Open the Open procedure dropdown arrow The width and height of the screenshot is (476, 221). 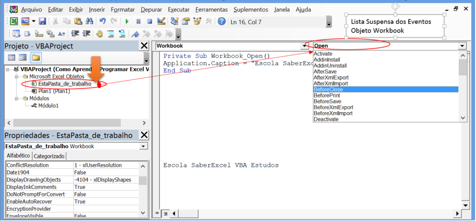coord(462,46)
